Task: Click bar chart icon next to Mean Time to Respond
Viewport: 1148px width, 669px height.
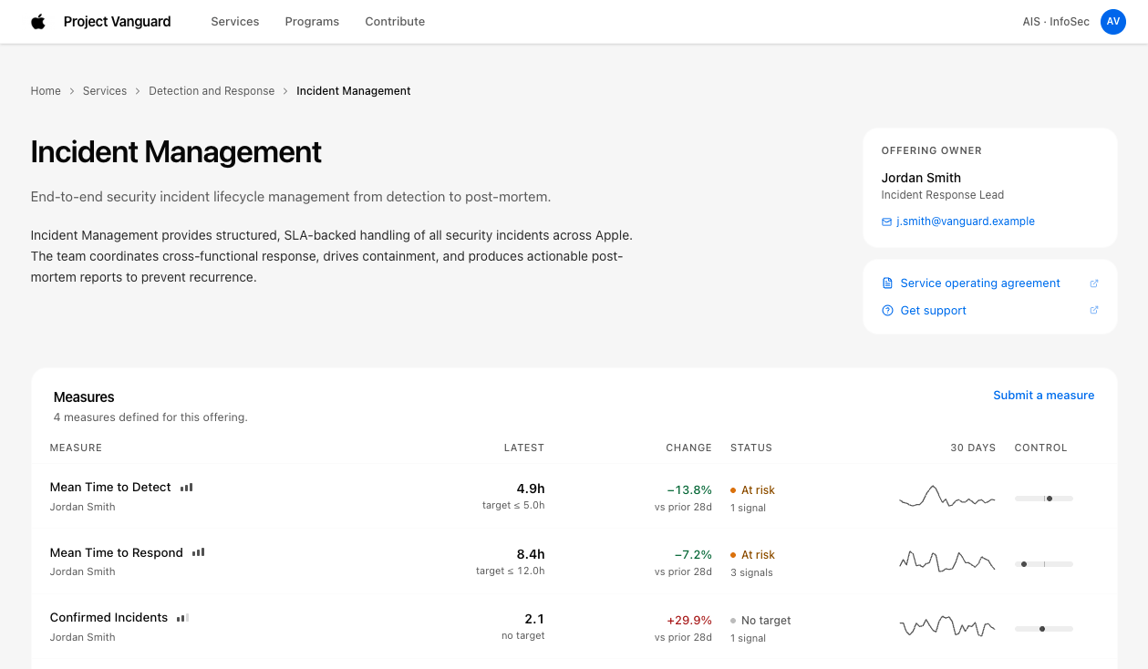Action: click(198, 552)
